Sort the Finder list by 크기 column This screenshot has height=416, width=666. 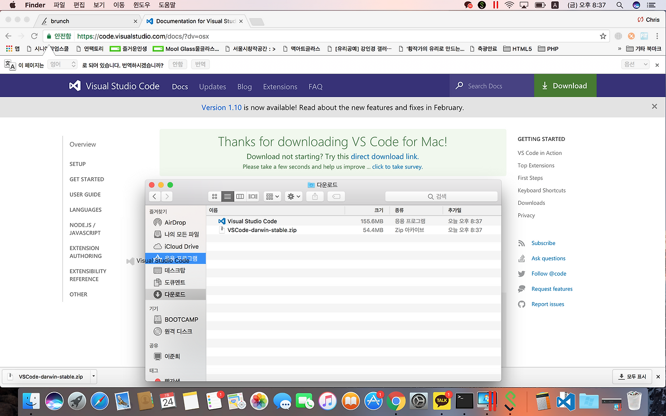click(367, 211)
